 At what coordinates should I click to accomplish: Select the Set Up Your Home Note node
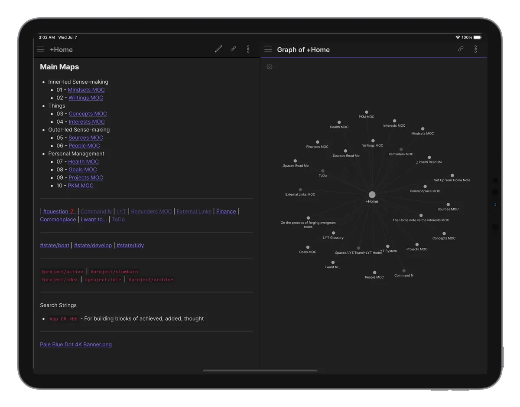(x=452, y=175)
